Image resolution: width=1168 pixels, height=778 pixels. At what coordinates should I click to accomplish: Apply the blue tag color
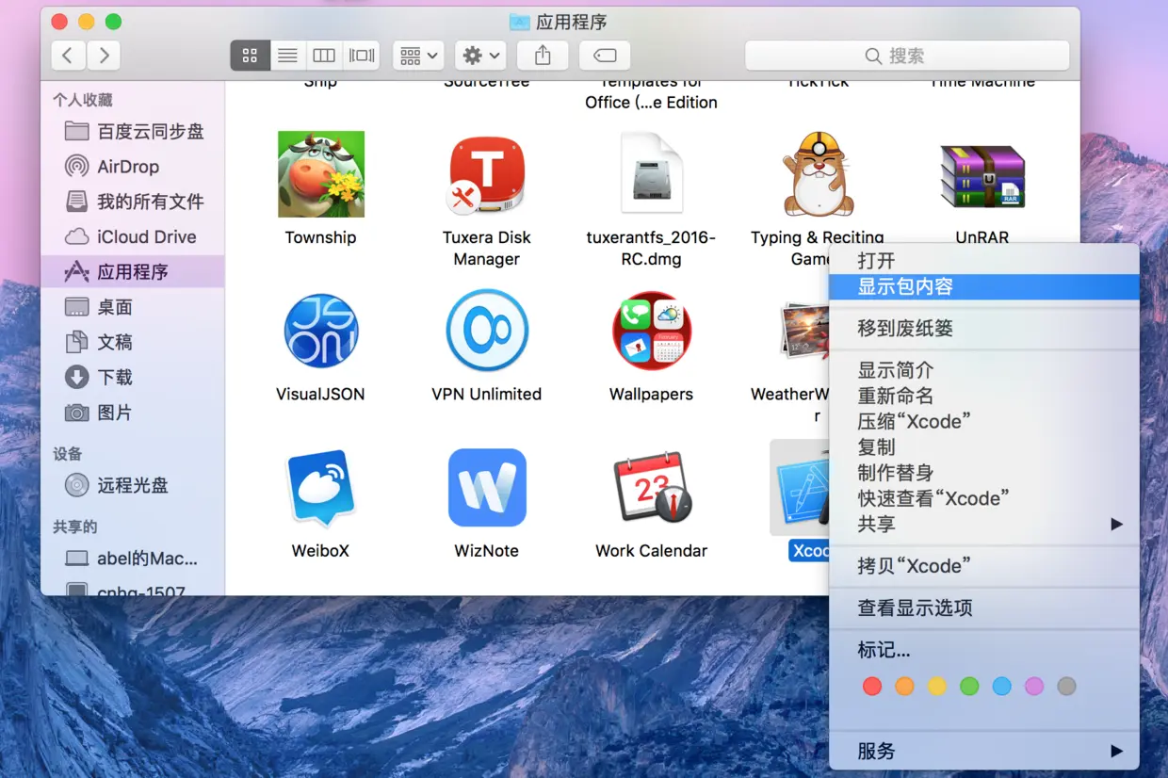click(1002, 687)
